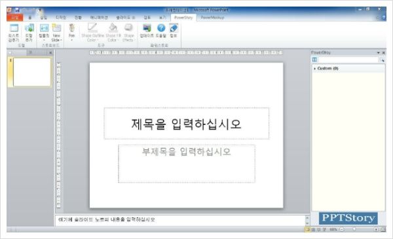Click the slide title placeholder
Image resolution: width=393 pixels, height=239 pixels.
coord(187,124)
